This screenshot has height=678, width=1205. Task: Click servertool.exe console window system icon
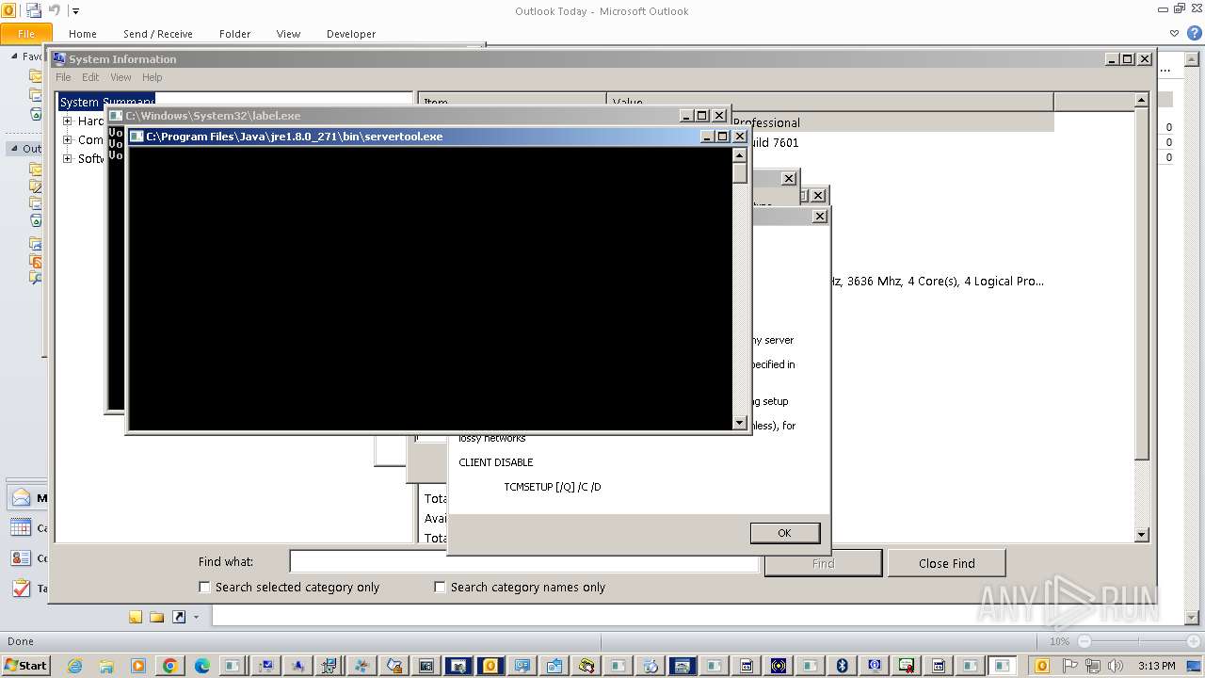(x=137, y=137)
